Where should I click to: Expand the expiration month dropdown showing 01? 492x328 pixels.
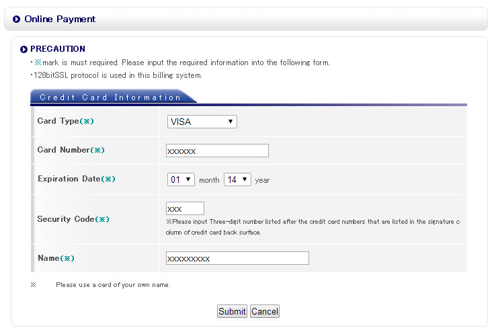(x=181, y=179)
